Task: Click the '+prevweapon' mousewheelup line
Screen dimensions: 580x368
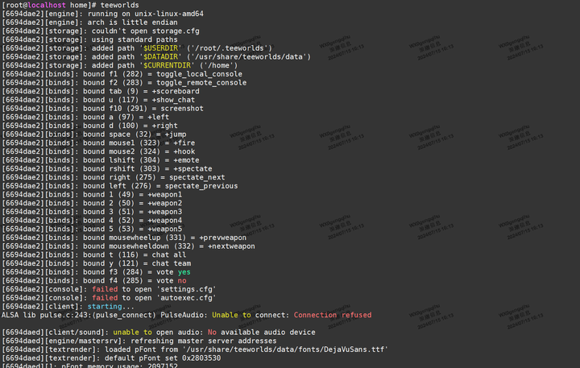Action: pyautogui.click(x=124, y=238)
